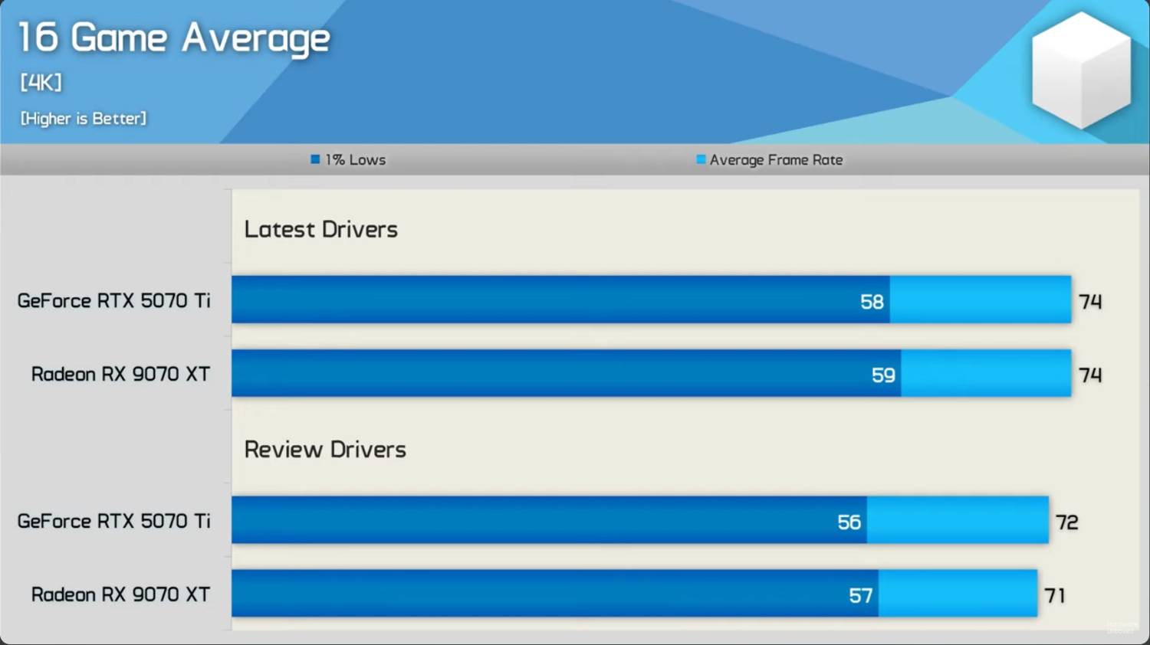Click Radeon RX 9070 XT label under Review Drivers
Screen dimensions: 1150x645
[120, 594]
